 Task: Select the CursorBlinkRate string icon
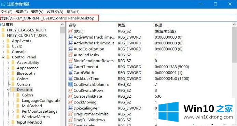click(x=70, y=96)
